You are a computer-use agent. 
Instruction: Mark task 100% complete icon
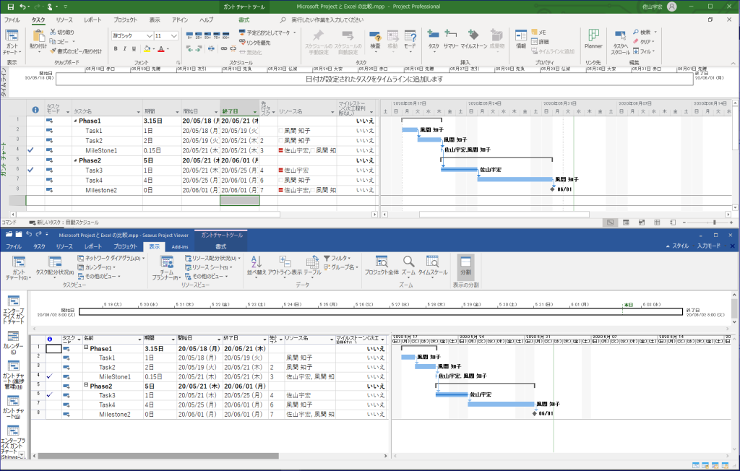tap(226, 36)
